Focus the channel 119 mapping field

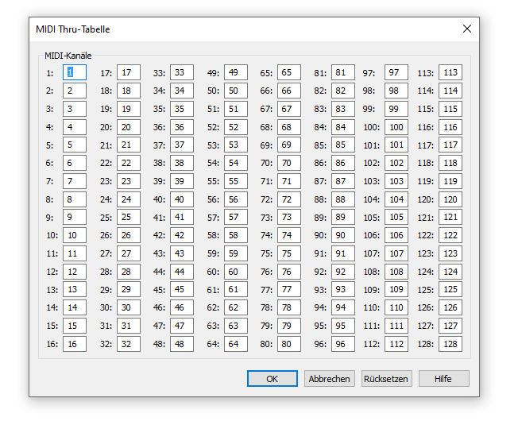(450, 181)
